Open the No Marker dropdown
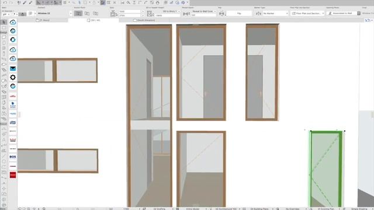 [275, 13]
